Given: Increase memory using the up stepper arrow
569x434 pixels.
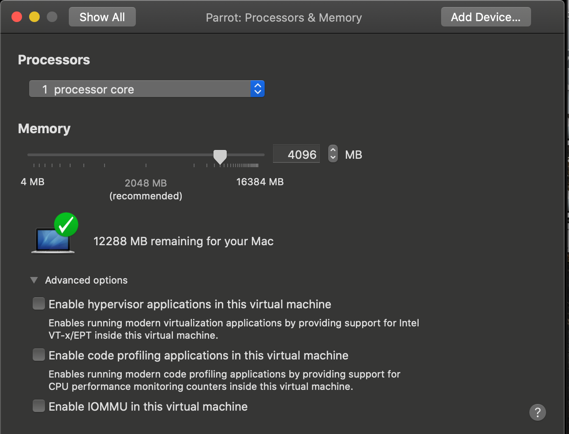Looking at the screenshot, I should (333, 150).
